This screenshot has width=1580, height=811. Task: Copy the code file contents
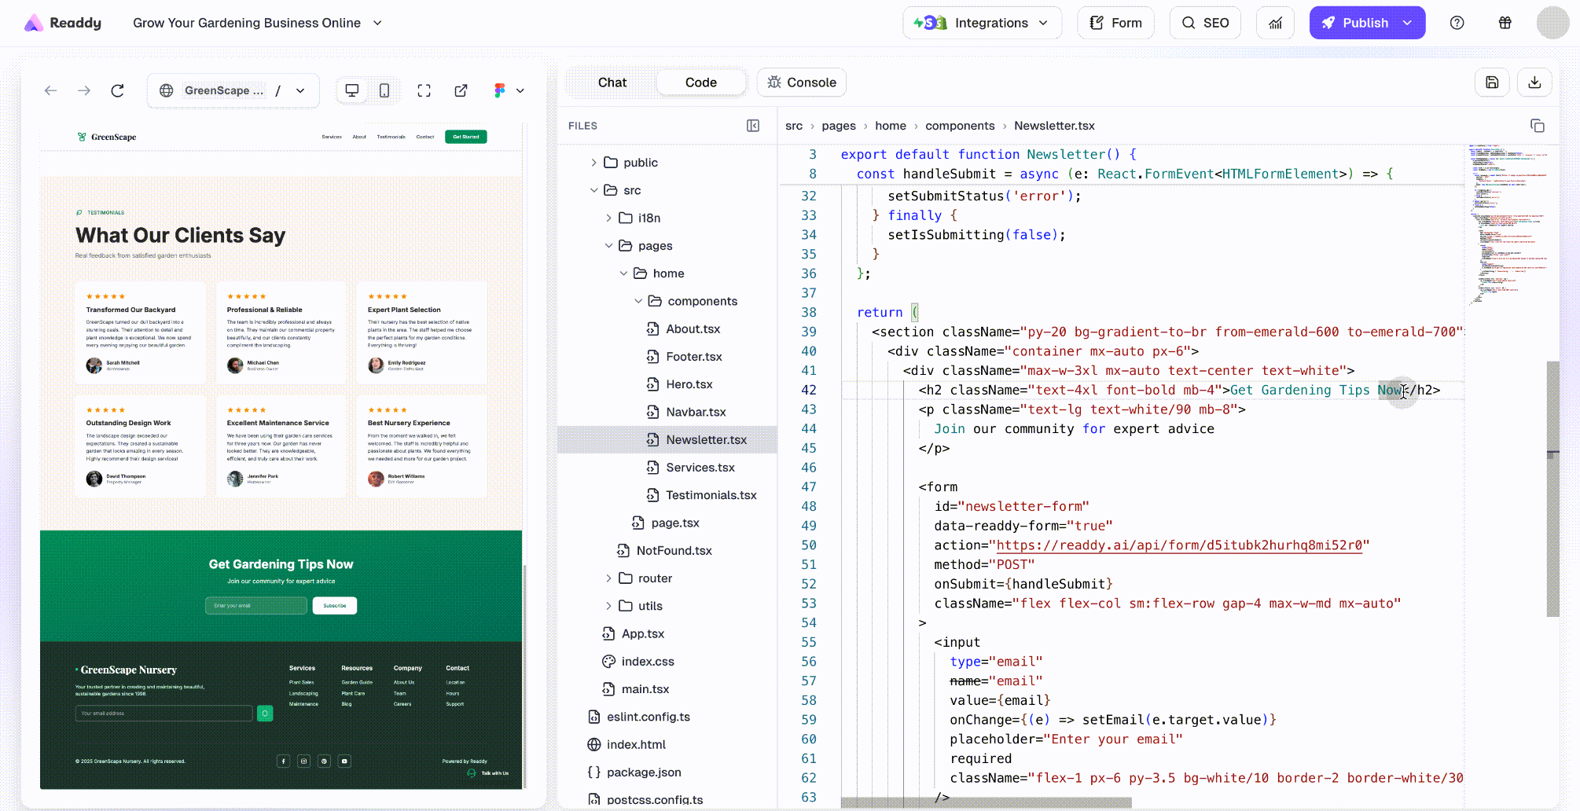coord(1537,126)
